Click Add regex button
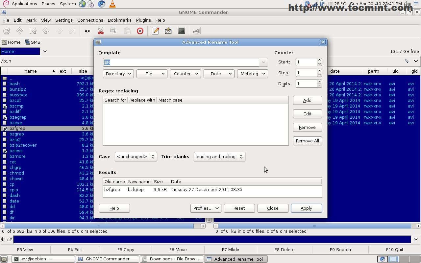The image size is (421, 263). point(307,100)
